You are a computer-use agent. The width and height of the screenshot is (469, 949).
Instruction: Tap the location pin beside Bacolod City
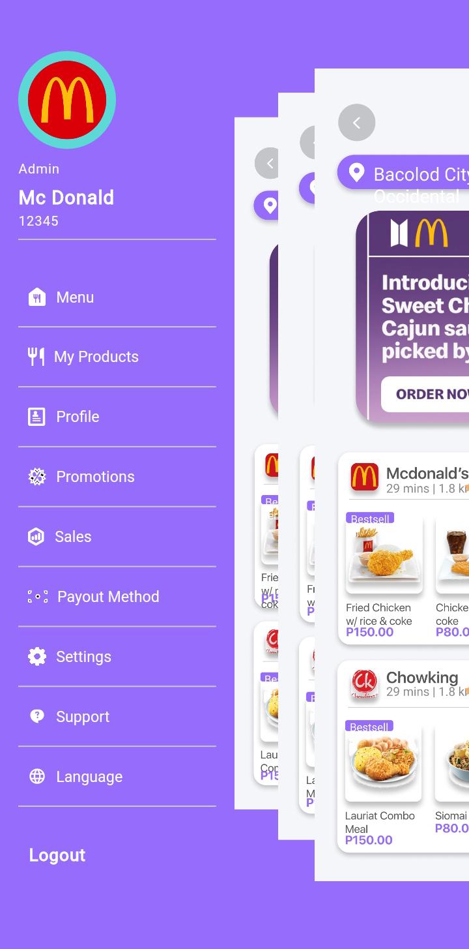pyautogui.click(x=356, y=173)
